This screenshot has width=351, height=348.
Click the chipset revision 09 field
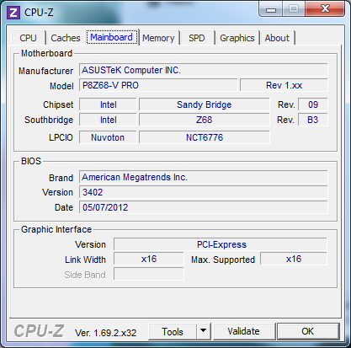313,104
